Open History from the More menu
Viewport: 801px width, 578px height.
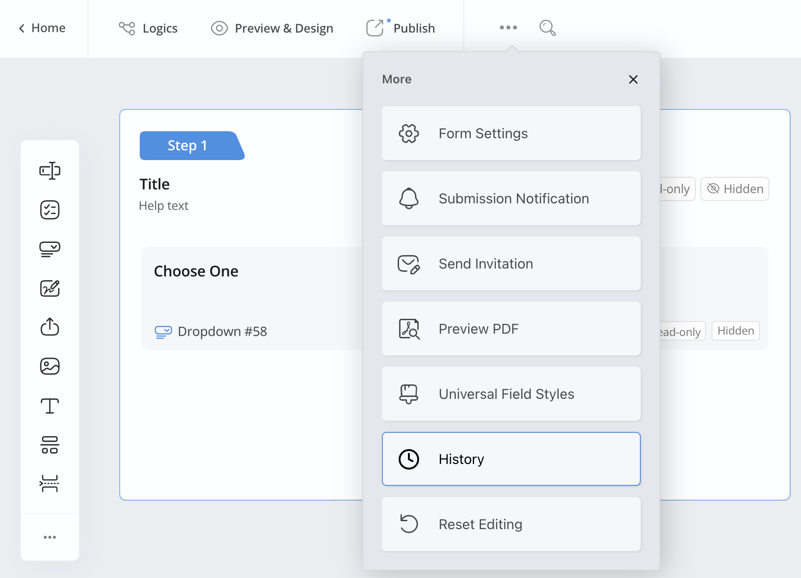coord(511,459)
